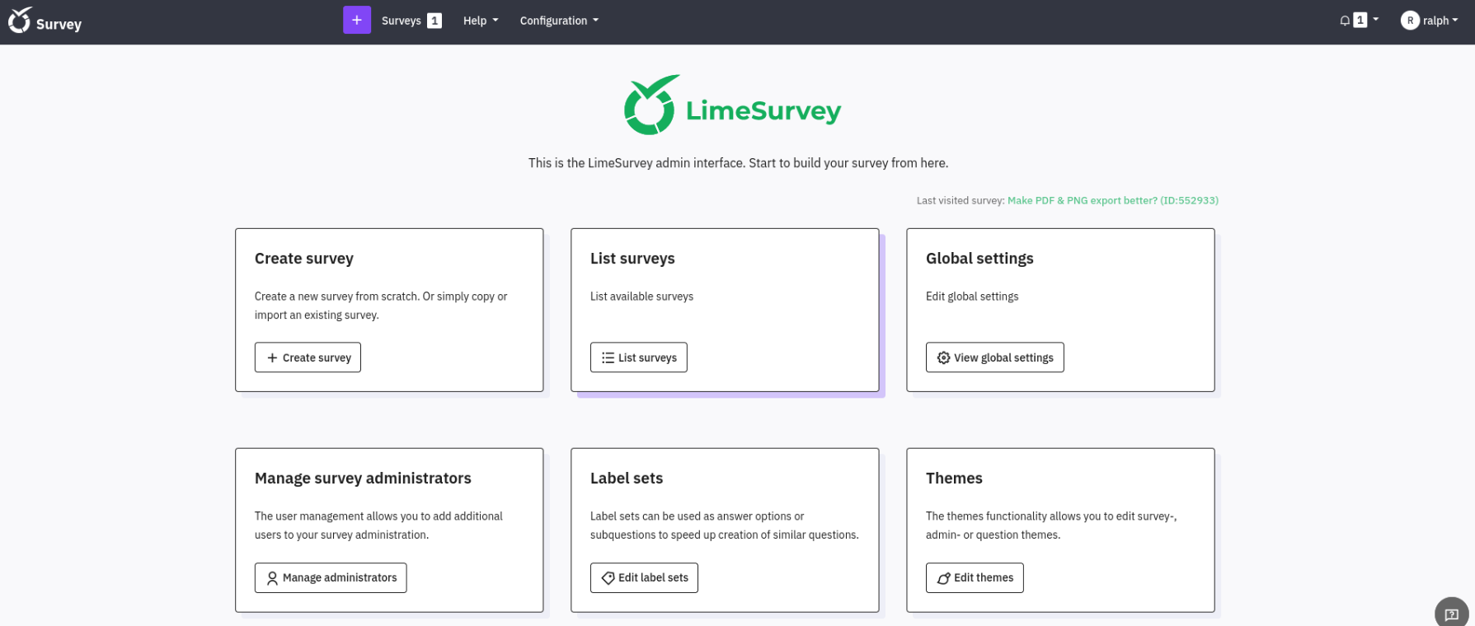This screenshot has height=626, width=1475.
Task: Click the Manage administrators button
Action: [331, 577]
